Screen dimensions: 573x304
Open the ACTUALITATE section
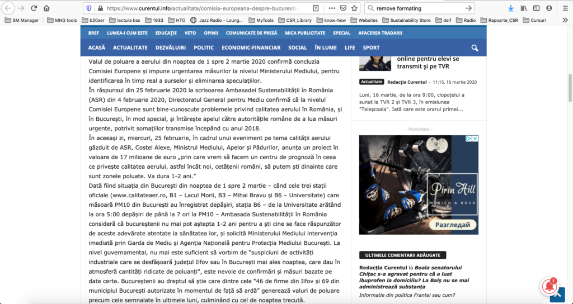[x=130, y=48]
